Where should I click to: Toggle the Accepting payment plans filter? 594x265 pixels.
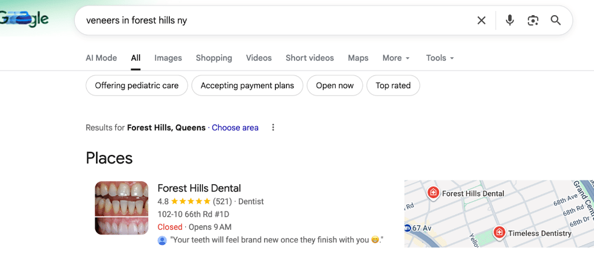(247, 86)
